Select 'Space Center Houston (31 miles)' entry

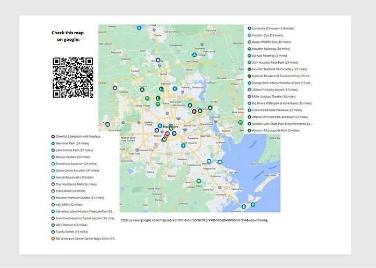[77, 170]
